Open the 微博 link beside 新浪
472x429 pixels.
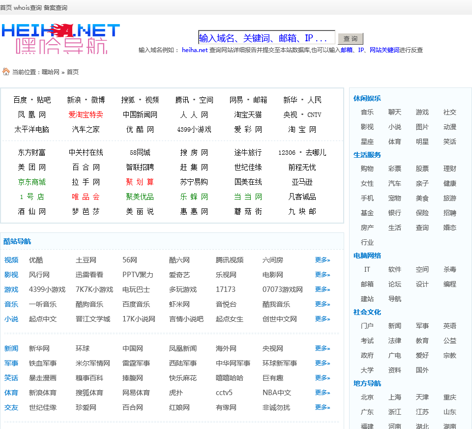point(98,100)
